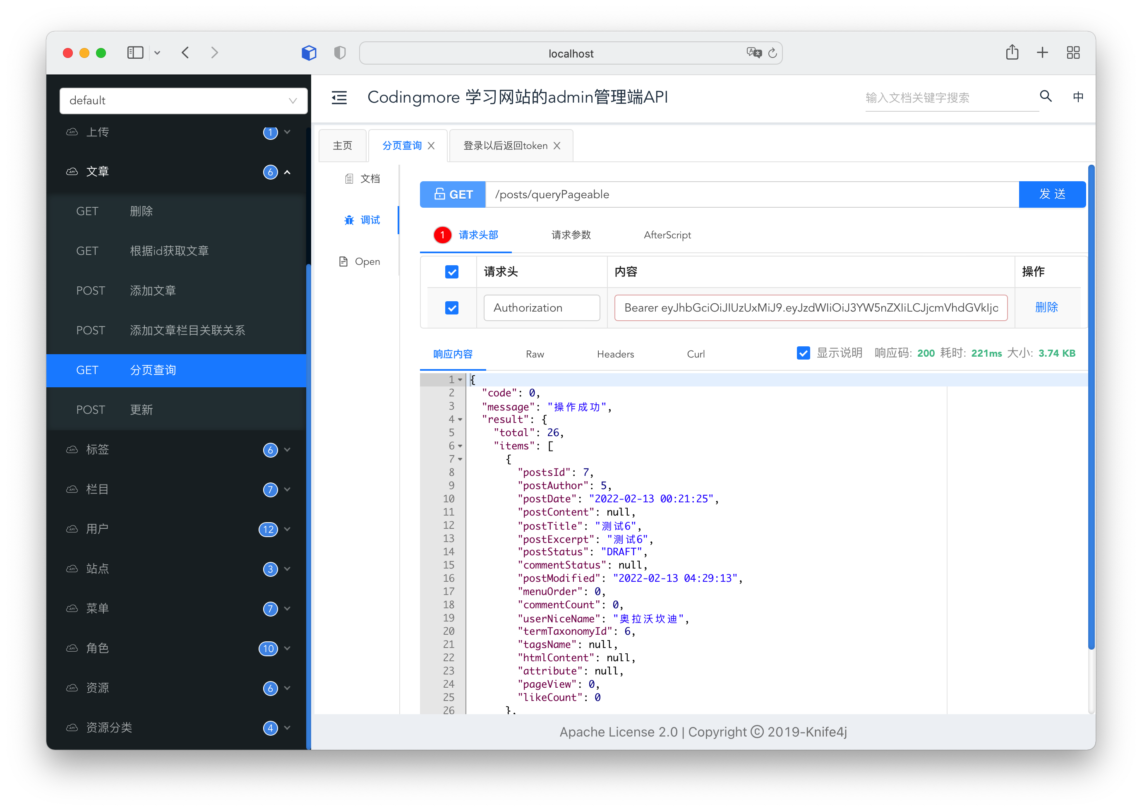Click the cloud icon beside 用户
This screenshot has height=811, width=1142.
pos(72,529)
